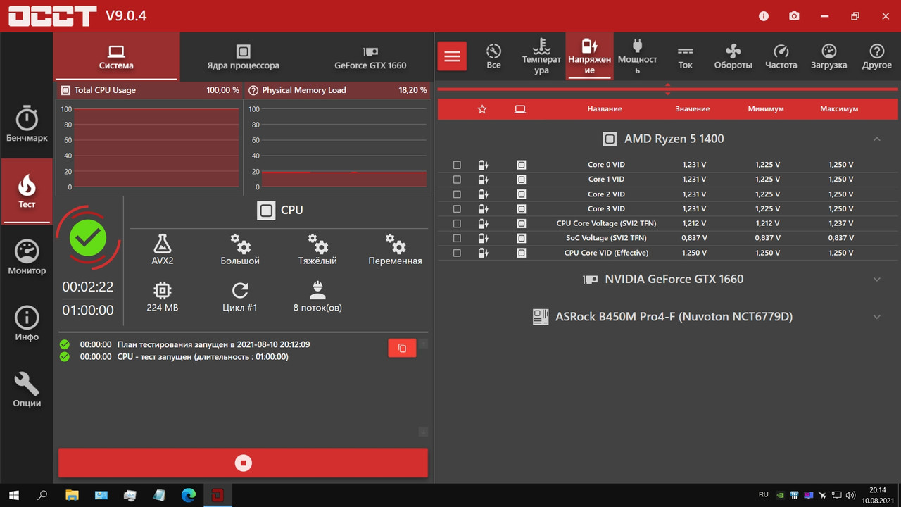Select the Напряжение voltage filter
Image resolution: width=901 pixels, height=507 pixels.
[x=589, y=56]
